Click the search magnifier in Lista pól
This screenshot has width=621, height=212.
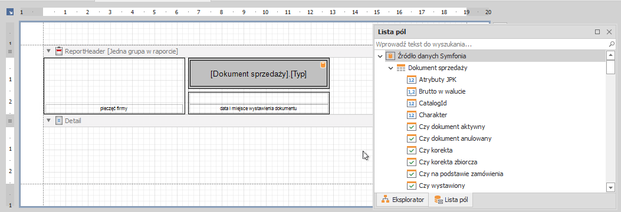[x=612, y=44]
